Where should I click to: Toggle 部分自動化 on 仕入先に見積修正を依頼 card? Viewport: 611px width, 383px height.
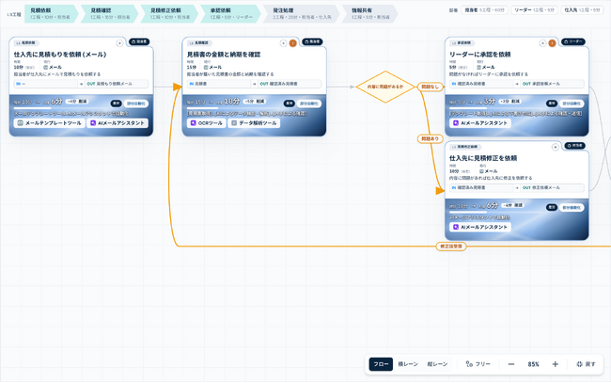572,207
